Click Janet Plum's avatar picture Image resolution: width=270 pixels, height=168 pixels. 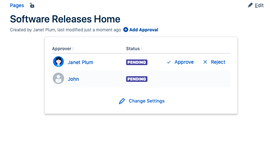(x=58, y=62)
